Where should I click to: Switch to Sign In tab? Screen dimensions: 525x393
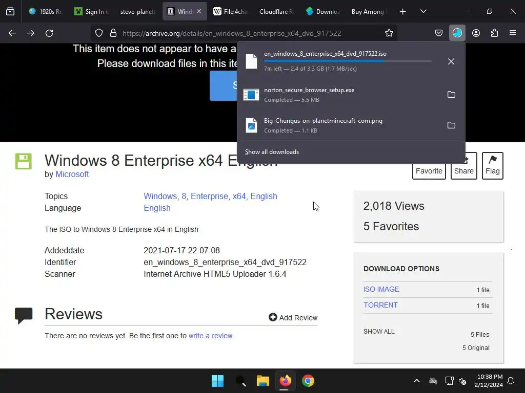pyautogui.click(x=91, y=12)
